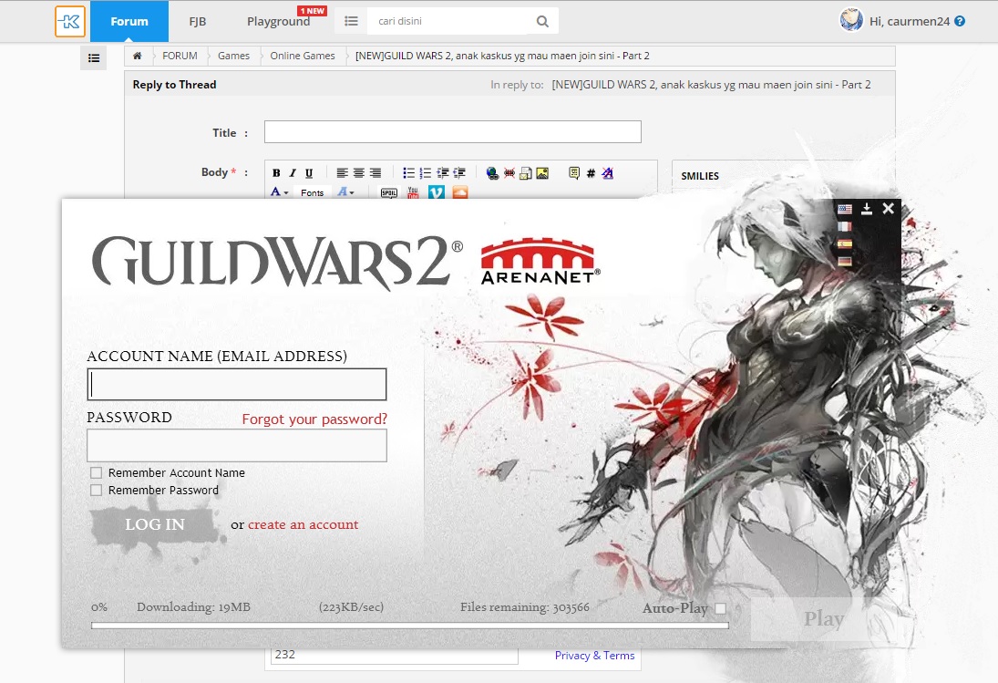Open the font color dropdown
The width and height of the screenshot is (998, 683).
279,192
